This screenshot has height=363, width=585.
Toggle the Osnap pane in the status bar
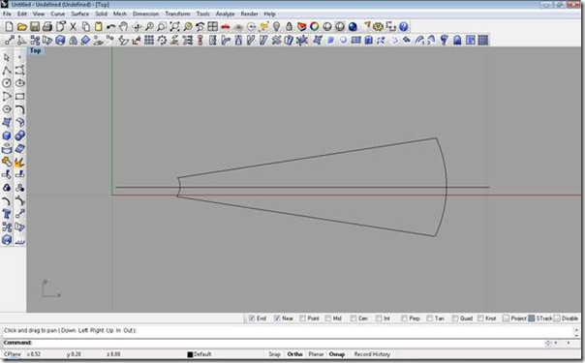(336, 354)
